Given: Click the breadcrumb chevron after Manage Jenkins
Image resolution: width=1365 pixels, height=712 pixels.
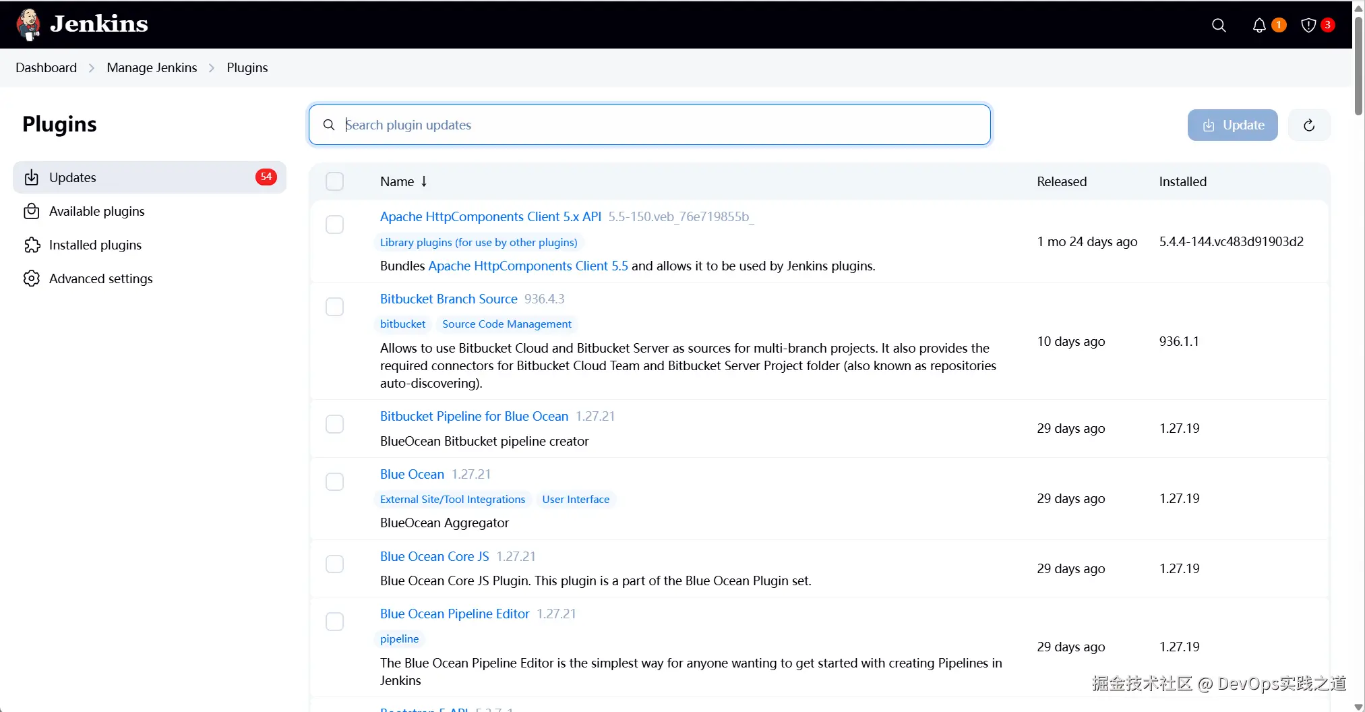Looking at the screenshot, I should [x=212, y=68].
